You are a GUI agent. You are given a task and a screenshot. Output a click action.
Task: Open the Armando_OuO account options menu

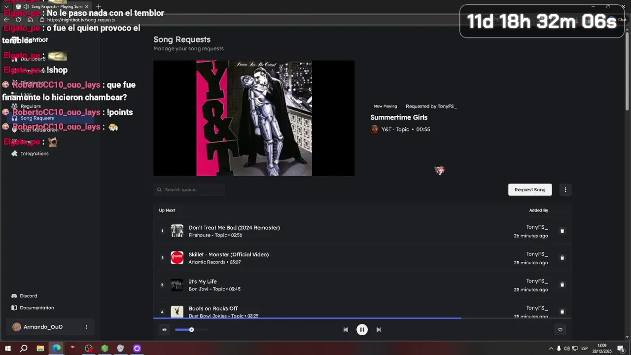click(x=86, y=327)
